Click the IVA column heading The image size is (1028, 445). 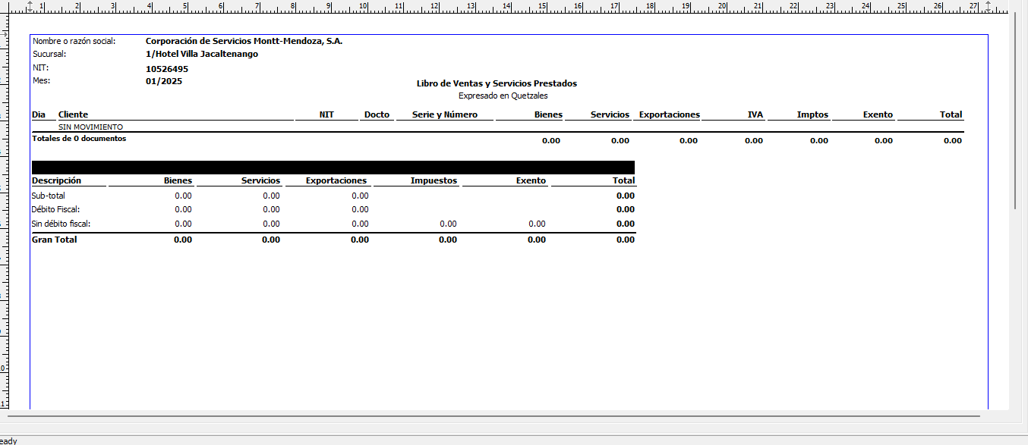[x=755, y=114]
